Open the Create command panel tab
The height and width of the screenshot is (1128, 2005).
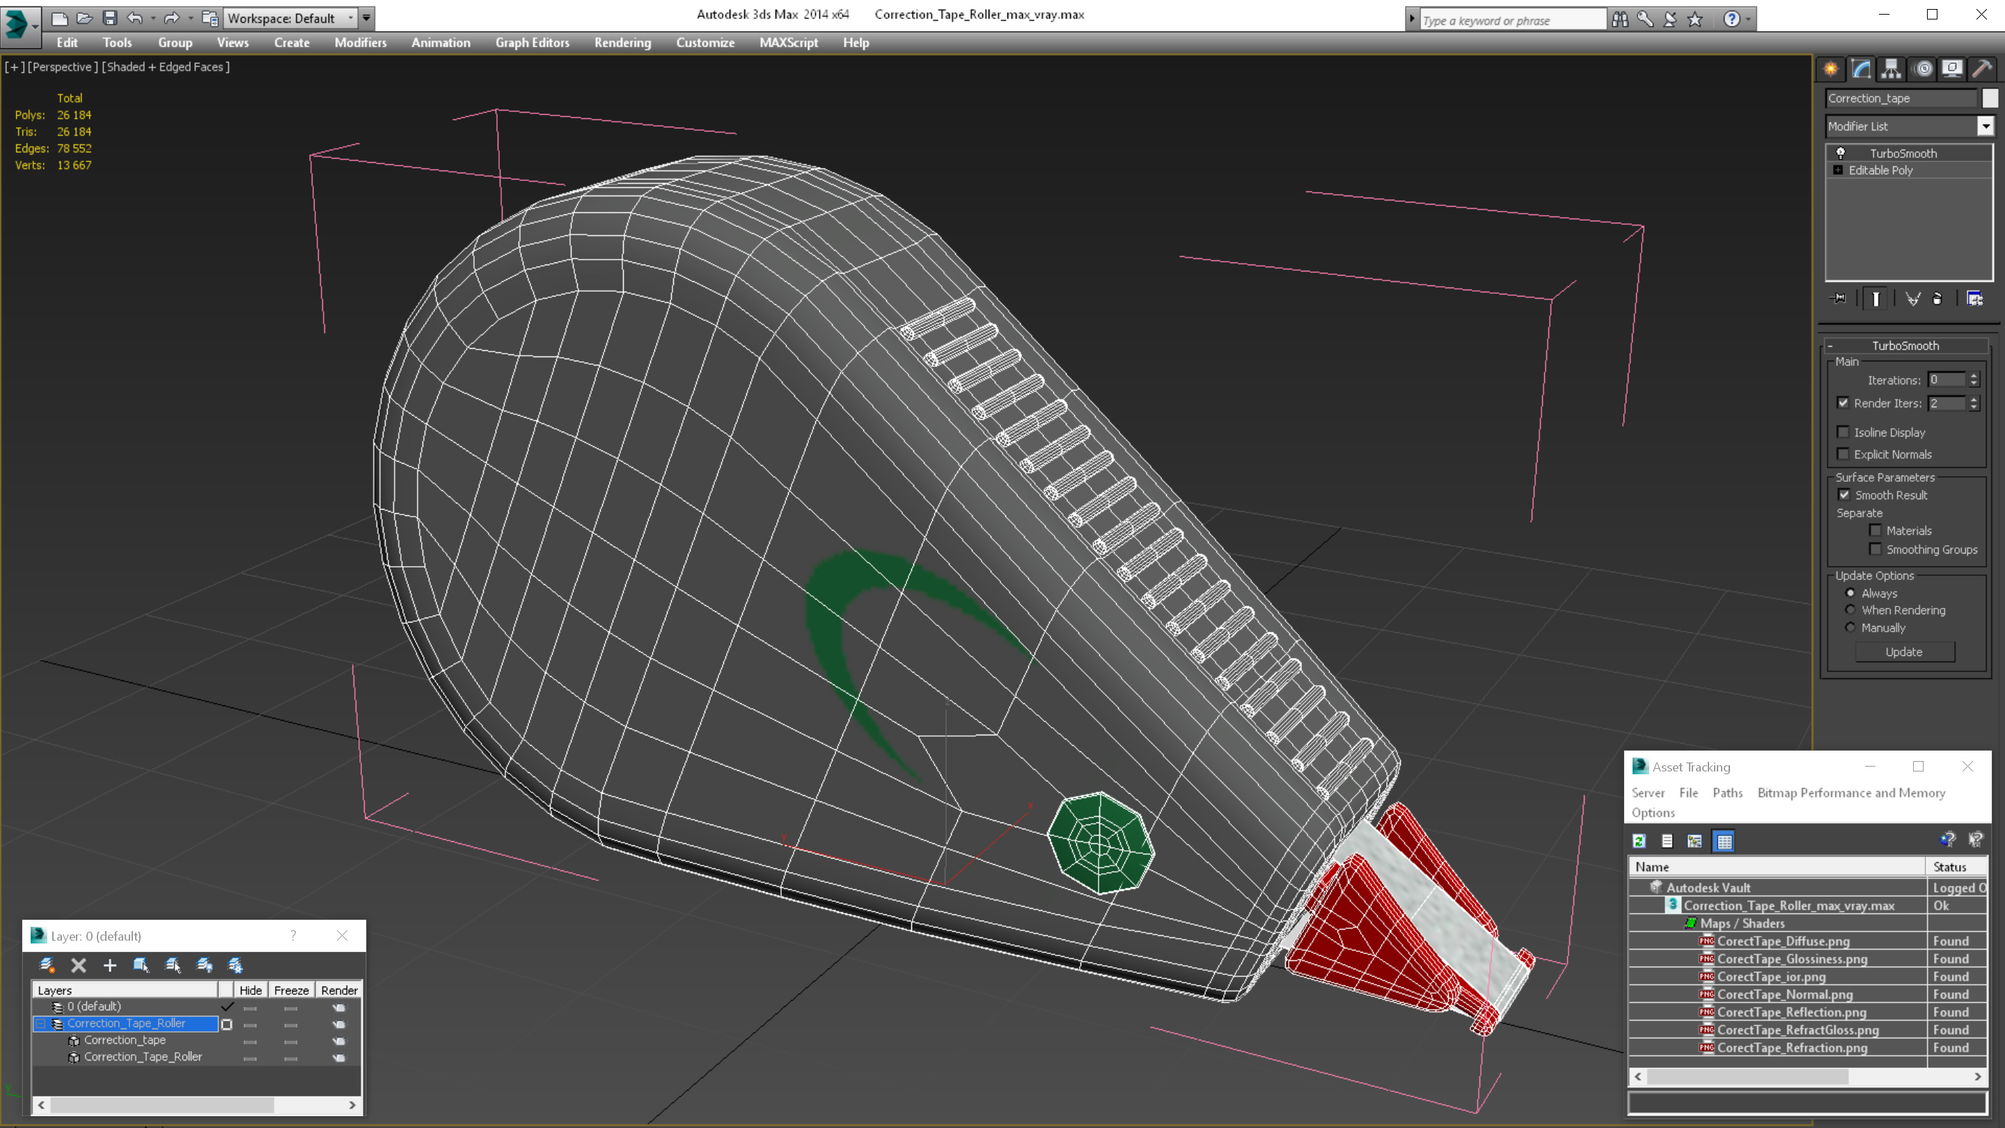point(1832,70)
